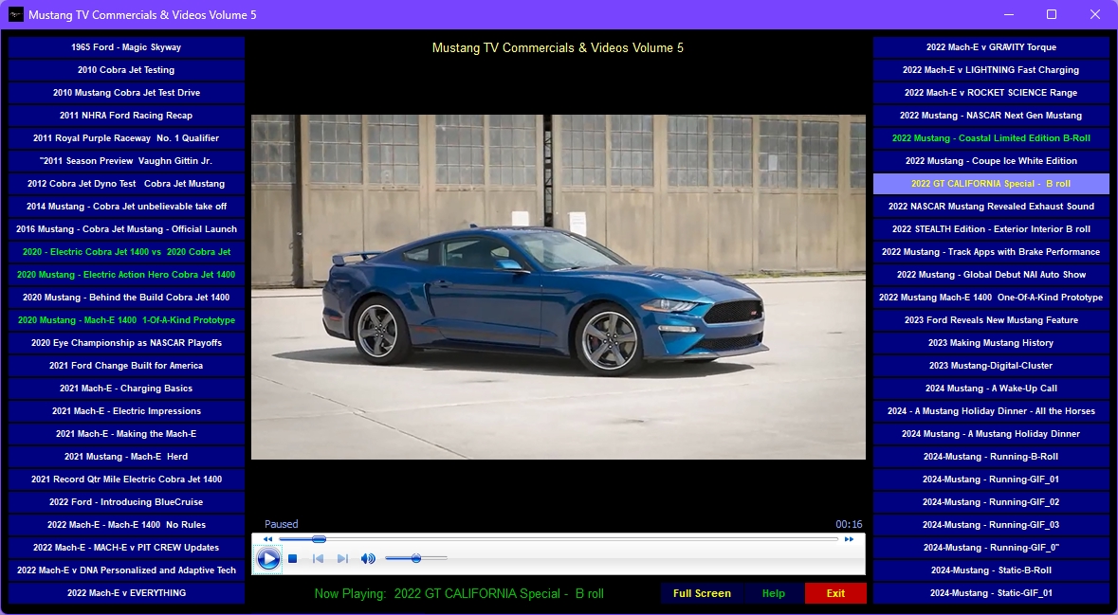Open 2011 NHRA Ford Racing Recap
The image size is (1118, 615).
(126, 116)
